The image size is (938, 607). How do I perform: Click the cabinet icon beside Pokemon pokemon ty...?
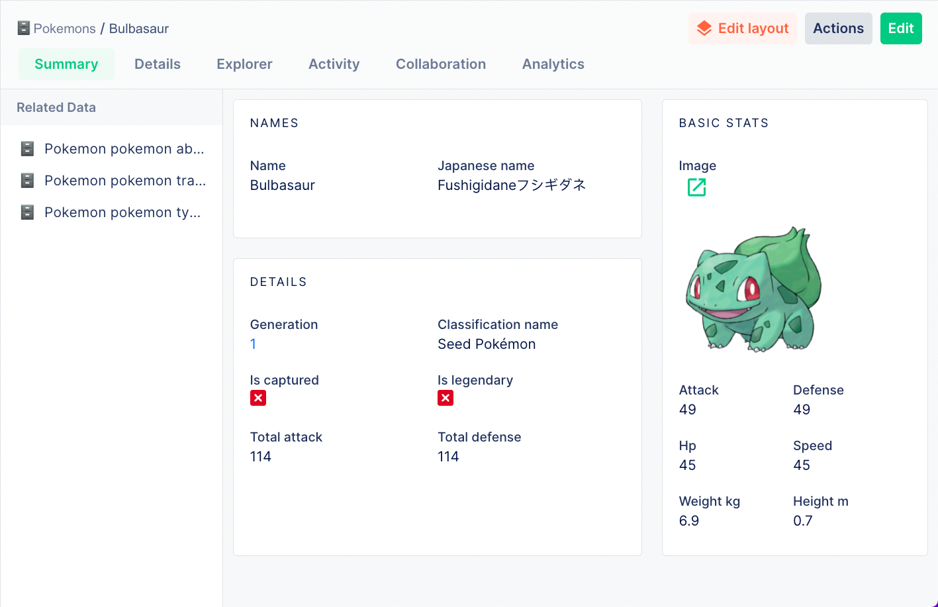point(27,212)
